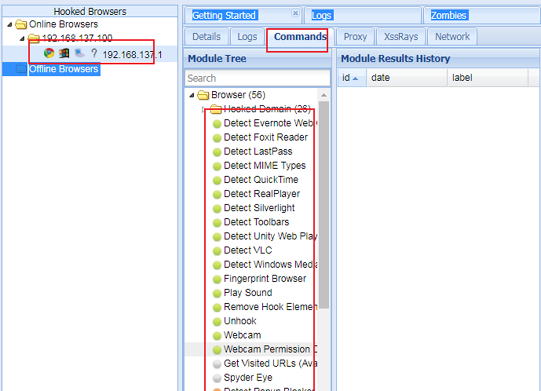Collapse the Online Browsers tree node
Screen dimensions: 541x391
click(10, 24)
